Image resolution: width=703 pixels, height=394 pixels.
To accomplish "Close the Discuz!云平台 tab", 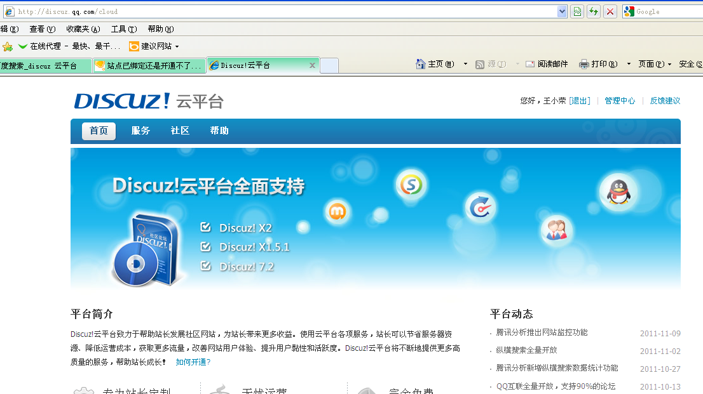I will (313, 65).
